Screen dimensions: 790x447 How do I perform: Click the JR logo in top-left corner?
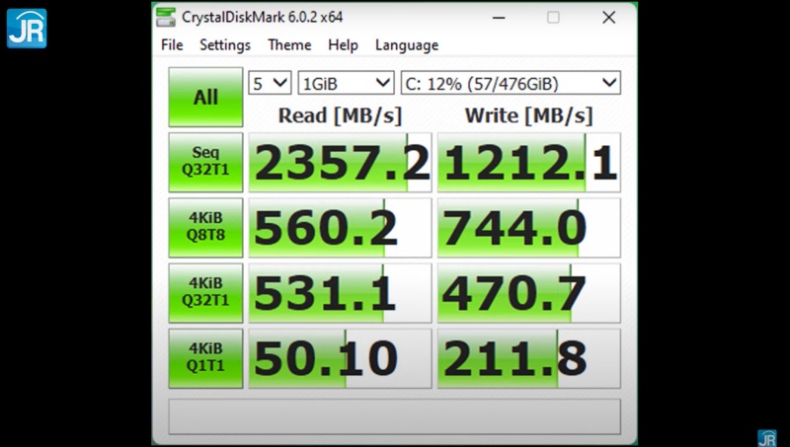click(27, 28)
